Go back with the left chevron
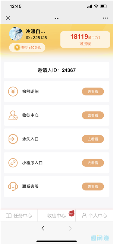 43,228
